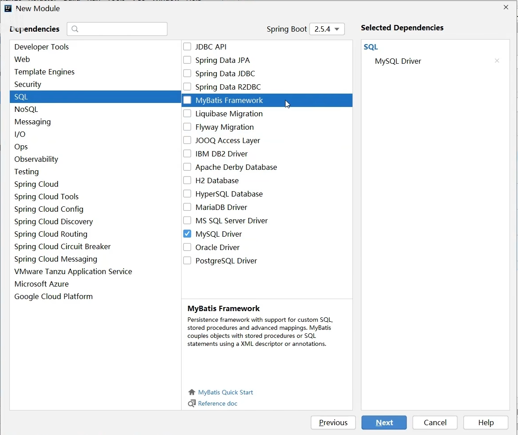Open Spring Cloud Messaging category

pyautogui.click(x=95, y=259)
